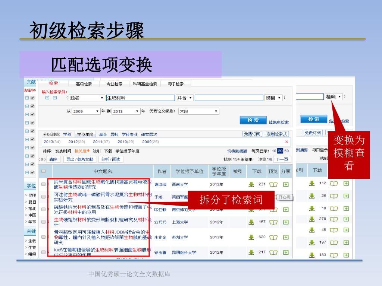Switch to the 高级检索 tab
382x286 pixels.
84,84
